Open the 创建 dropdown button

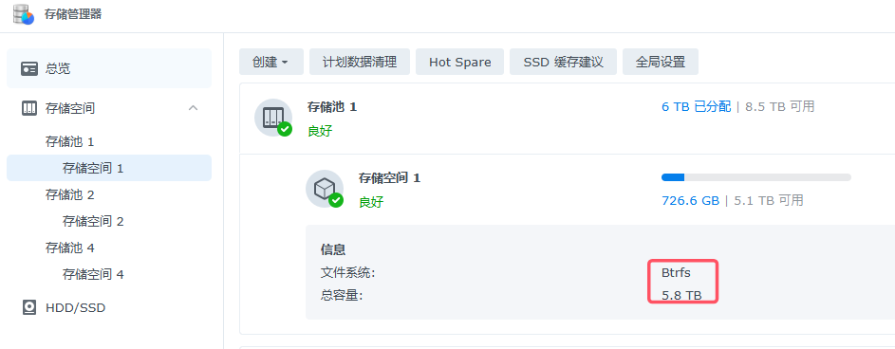point(271,62)
